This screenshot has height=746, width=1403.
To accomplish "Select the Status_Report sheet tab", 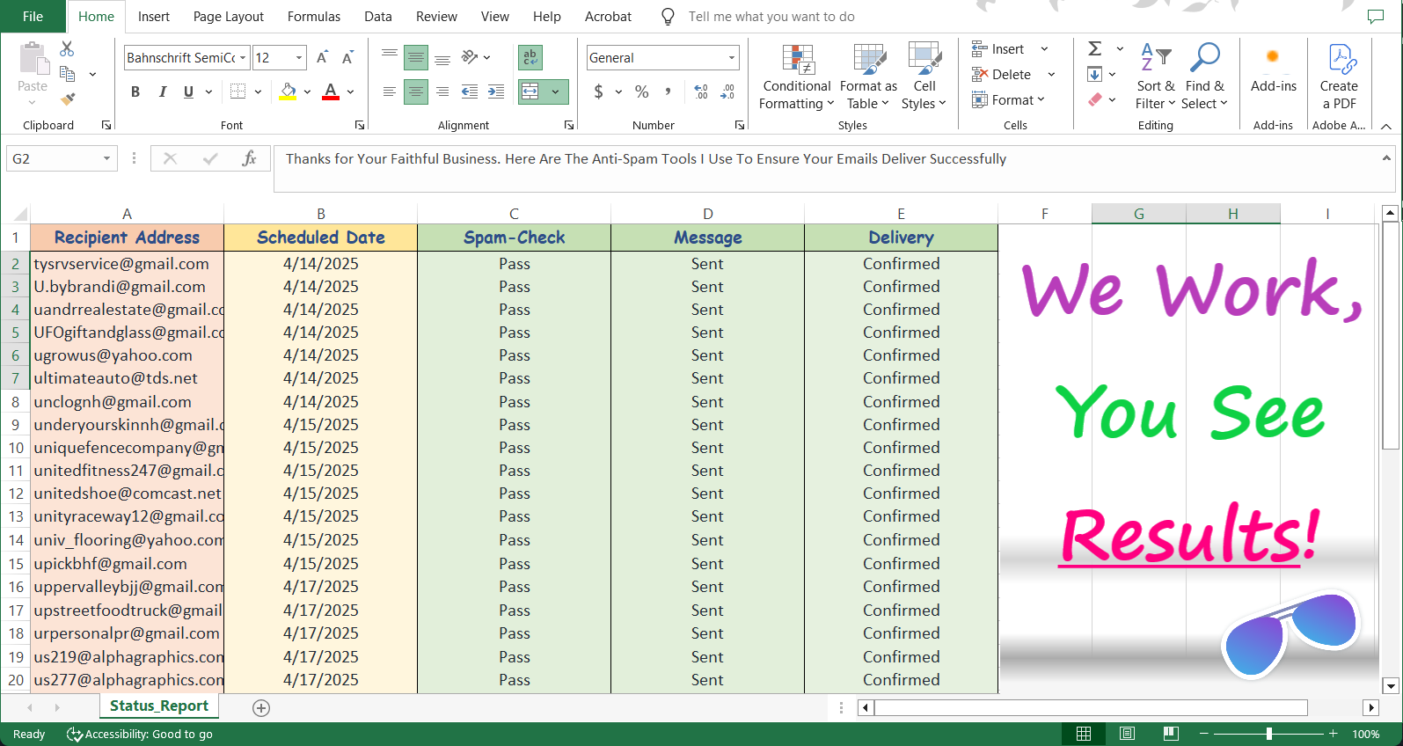I will pos(158,706).
